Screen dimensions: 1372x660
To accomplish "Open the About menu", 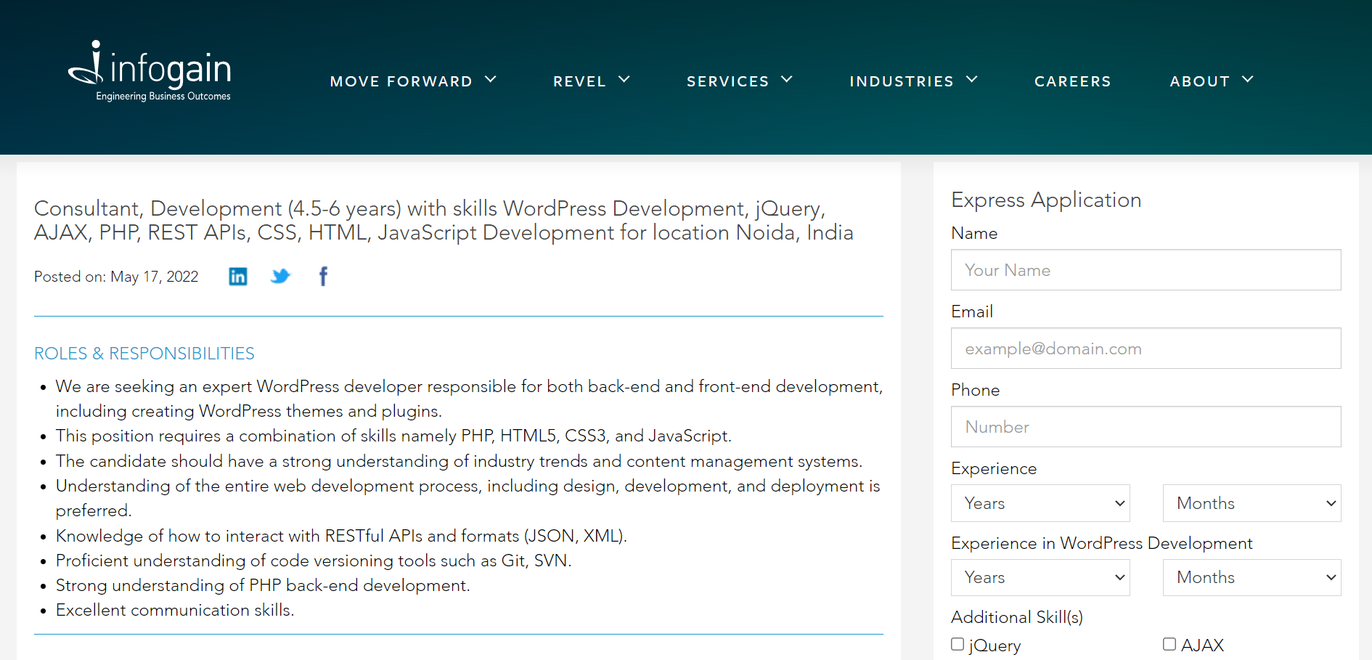I will pos(1200,81).
